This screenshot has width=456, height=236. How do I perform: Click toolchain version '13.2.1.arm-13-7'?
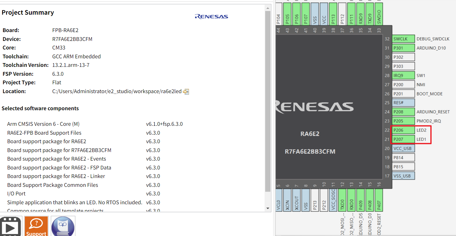71,65
